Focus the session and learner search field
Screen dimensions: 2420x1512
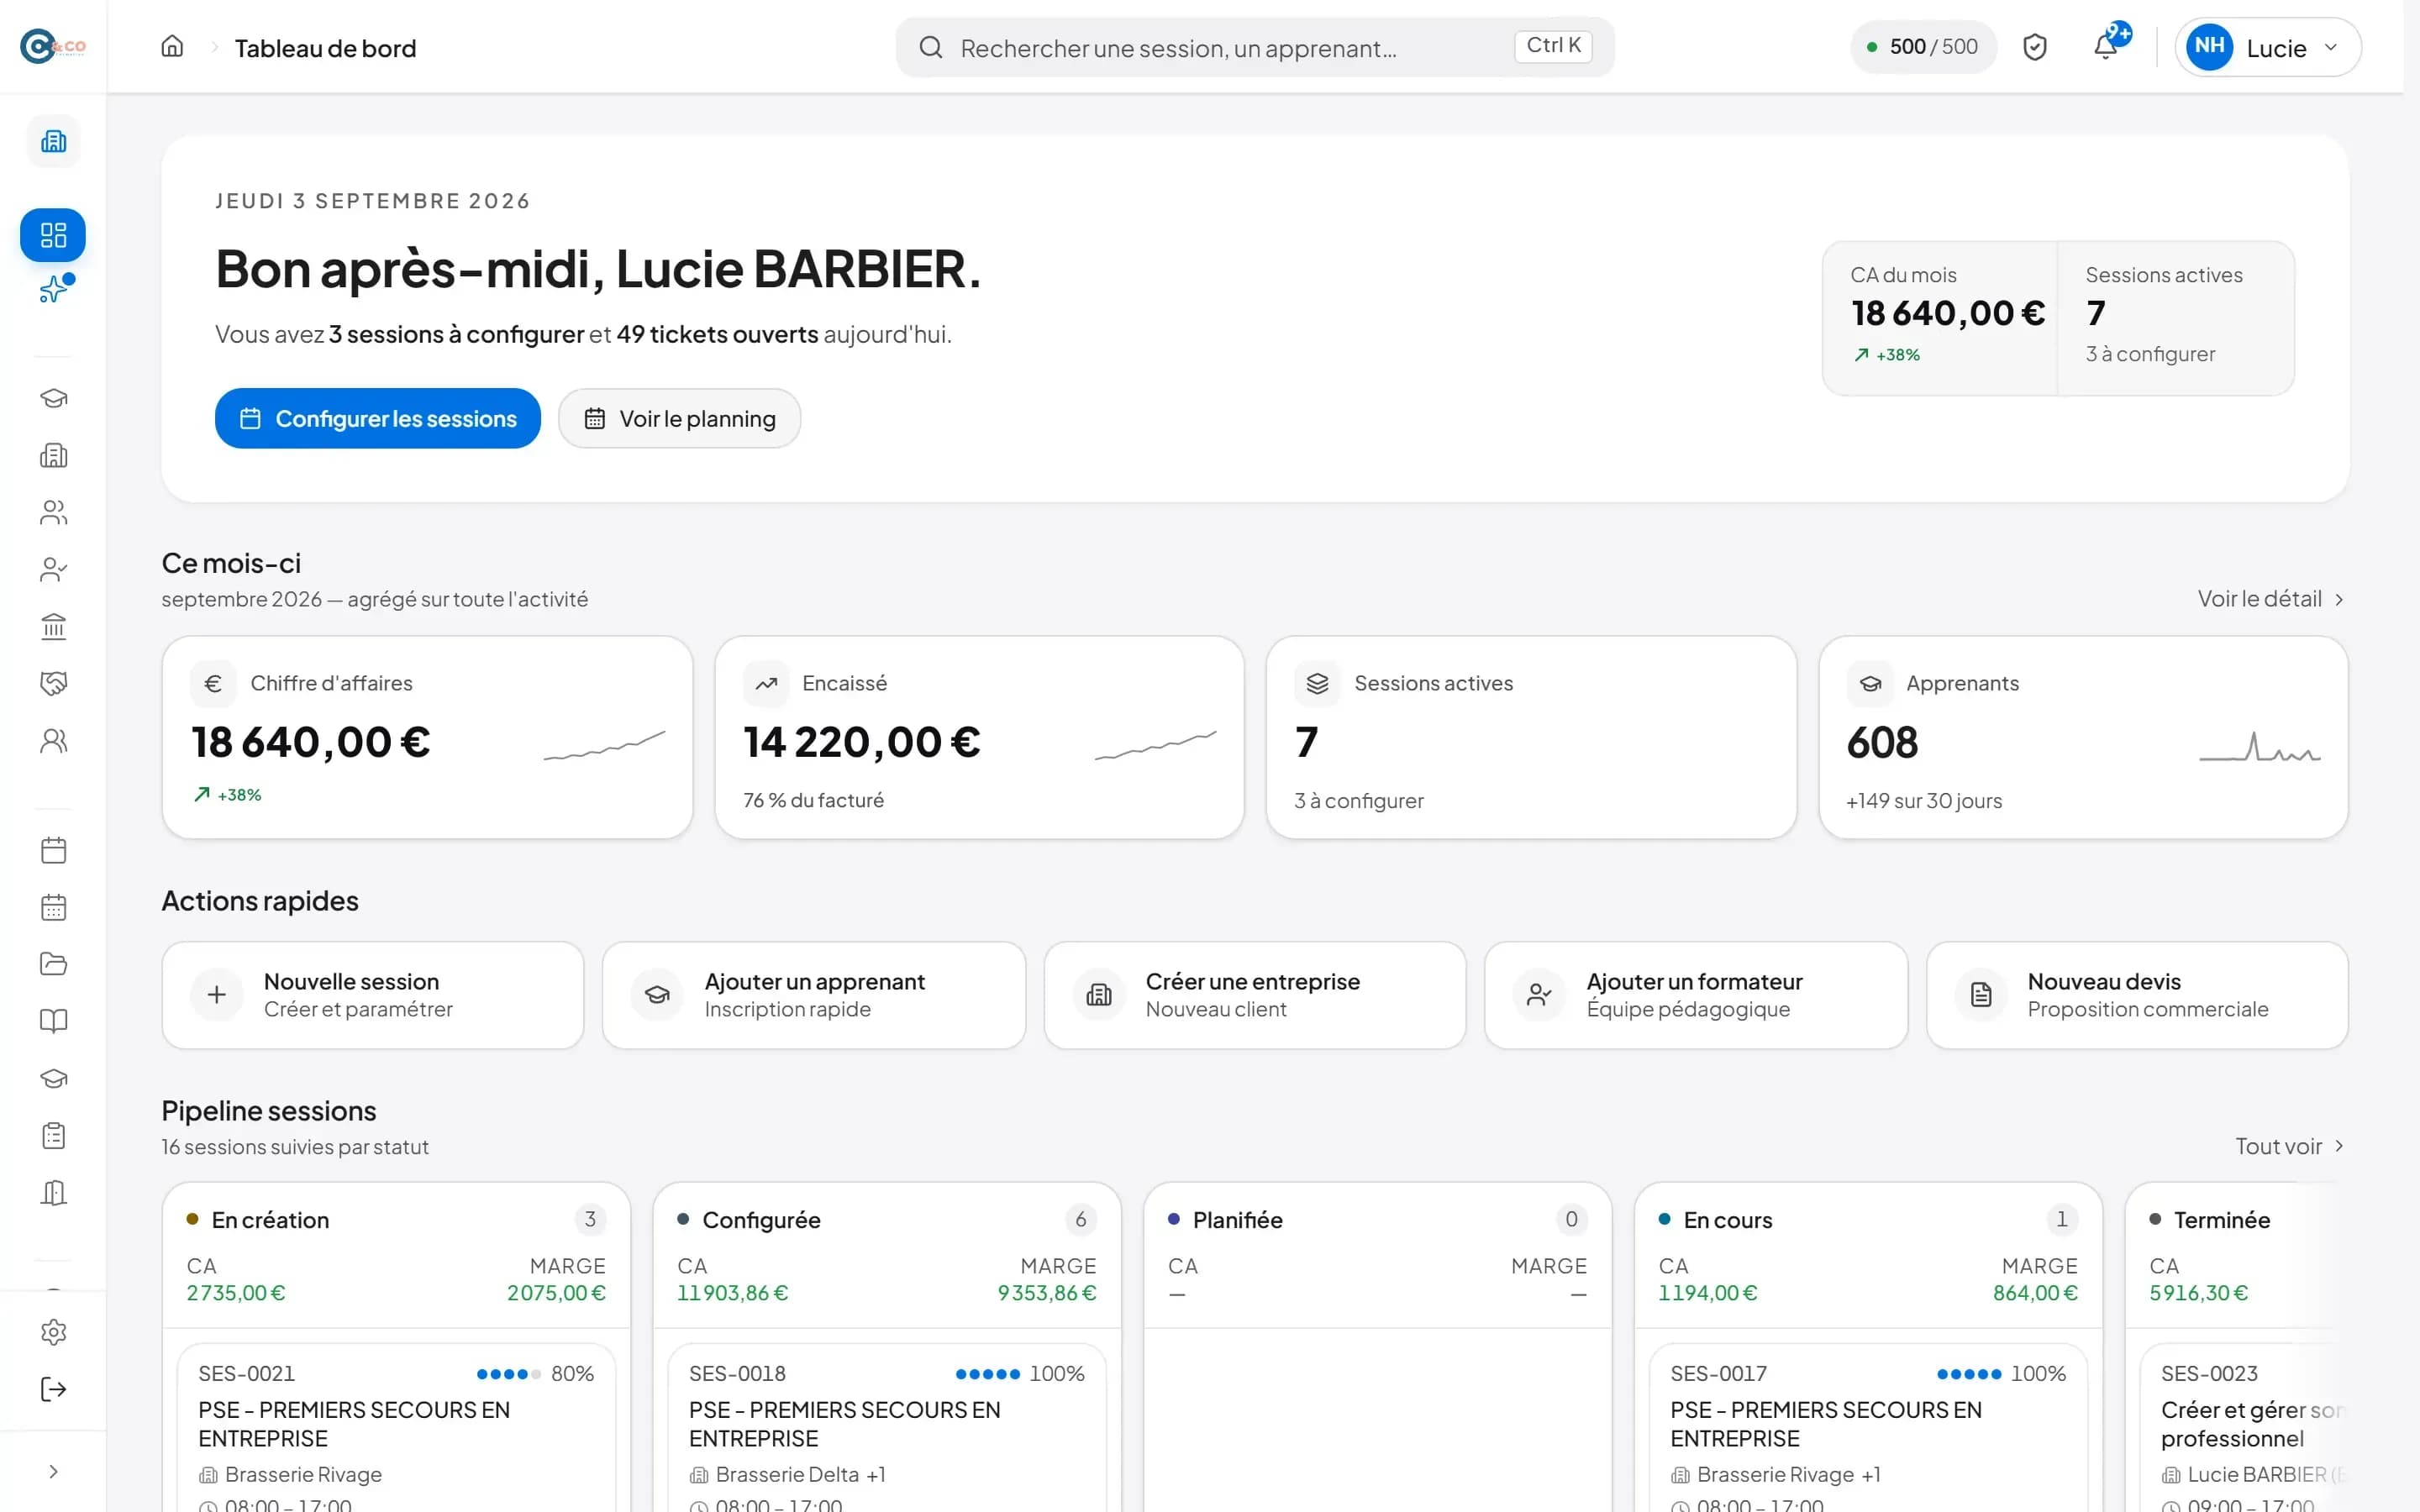1255,47
